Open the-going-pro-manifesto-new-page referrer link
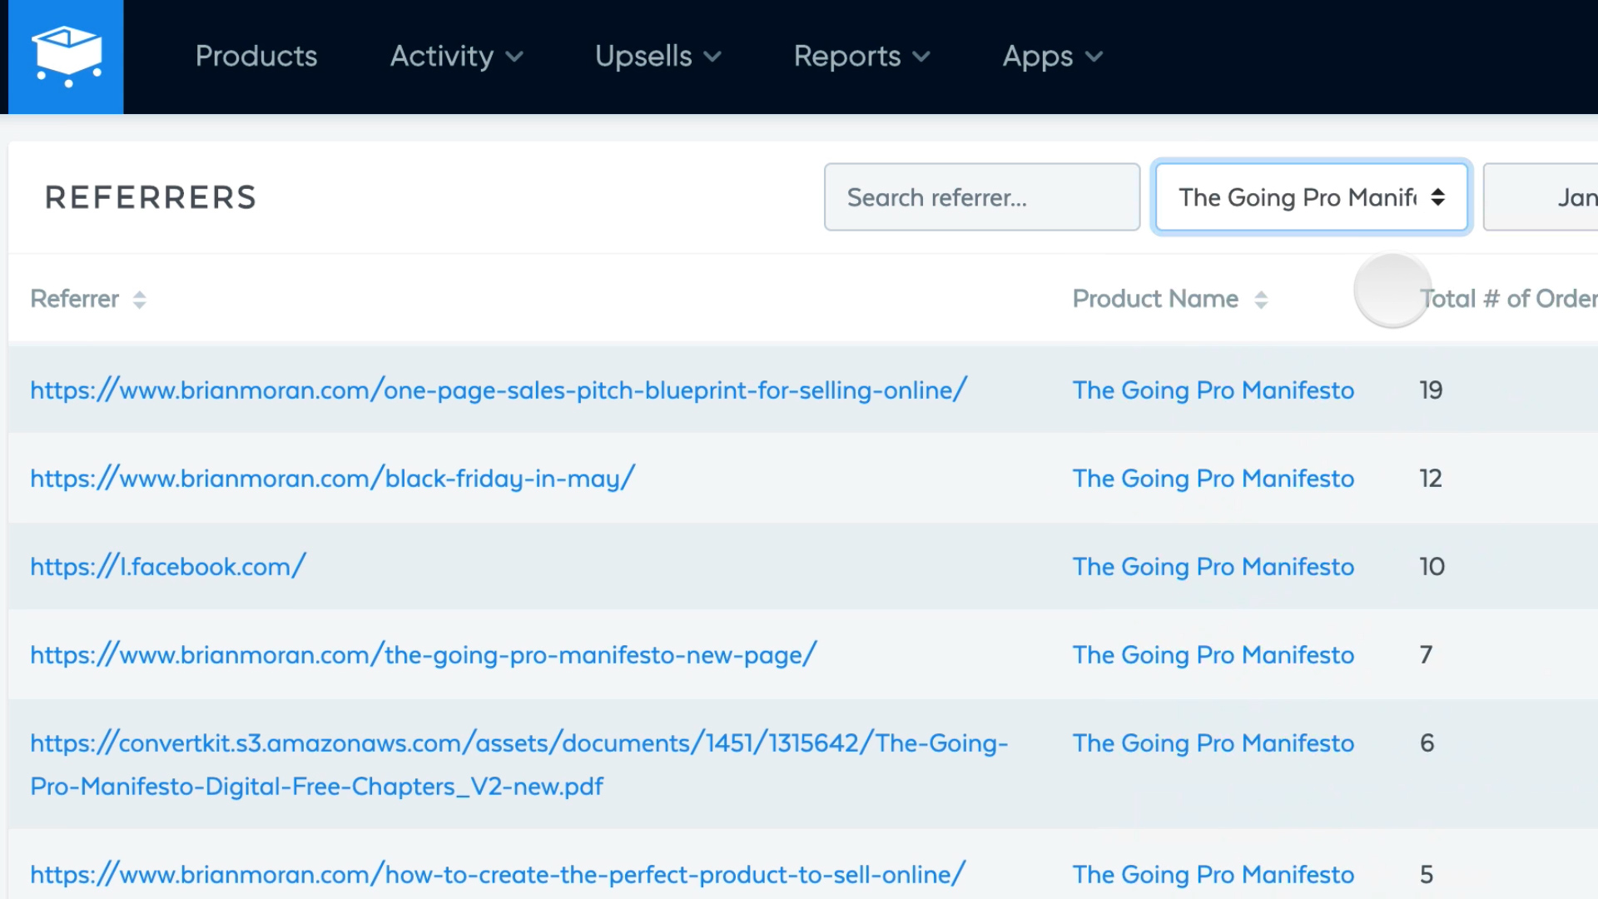The image size is (1598, 899). 423,655
